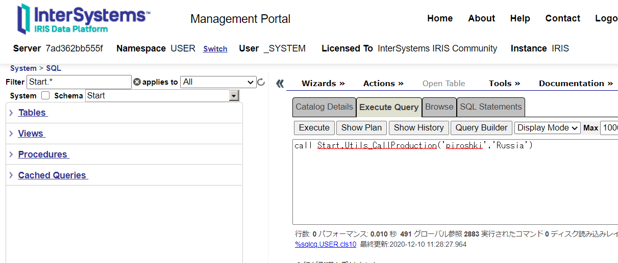618x263 pixels.
Task: Open the Query Builder
Action: pos(481,128)
